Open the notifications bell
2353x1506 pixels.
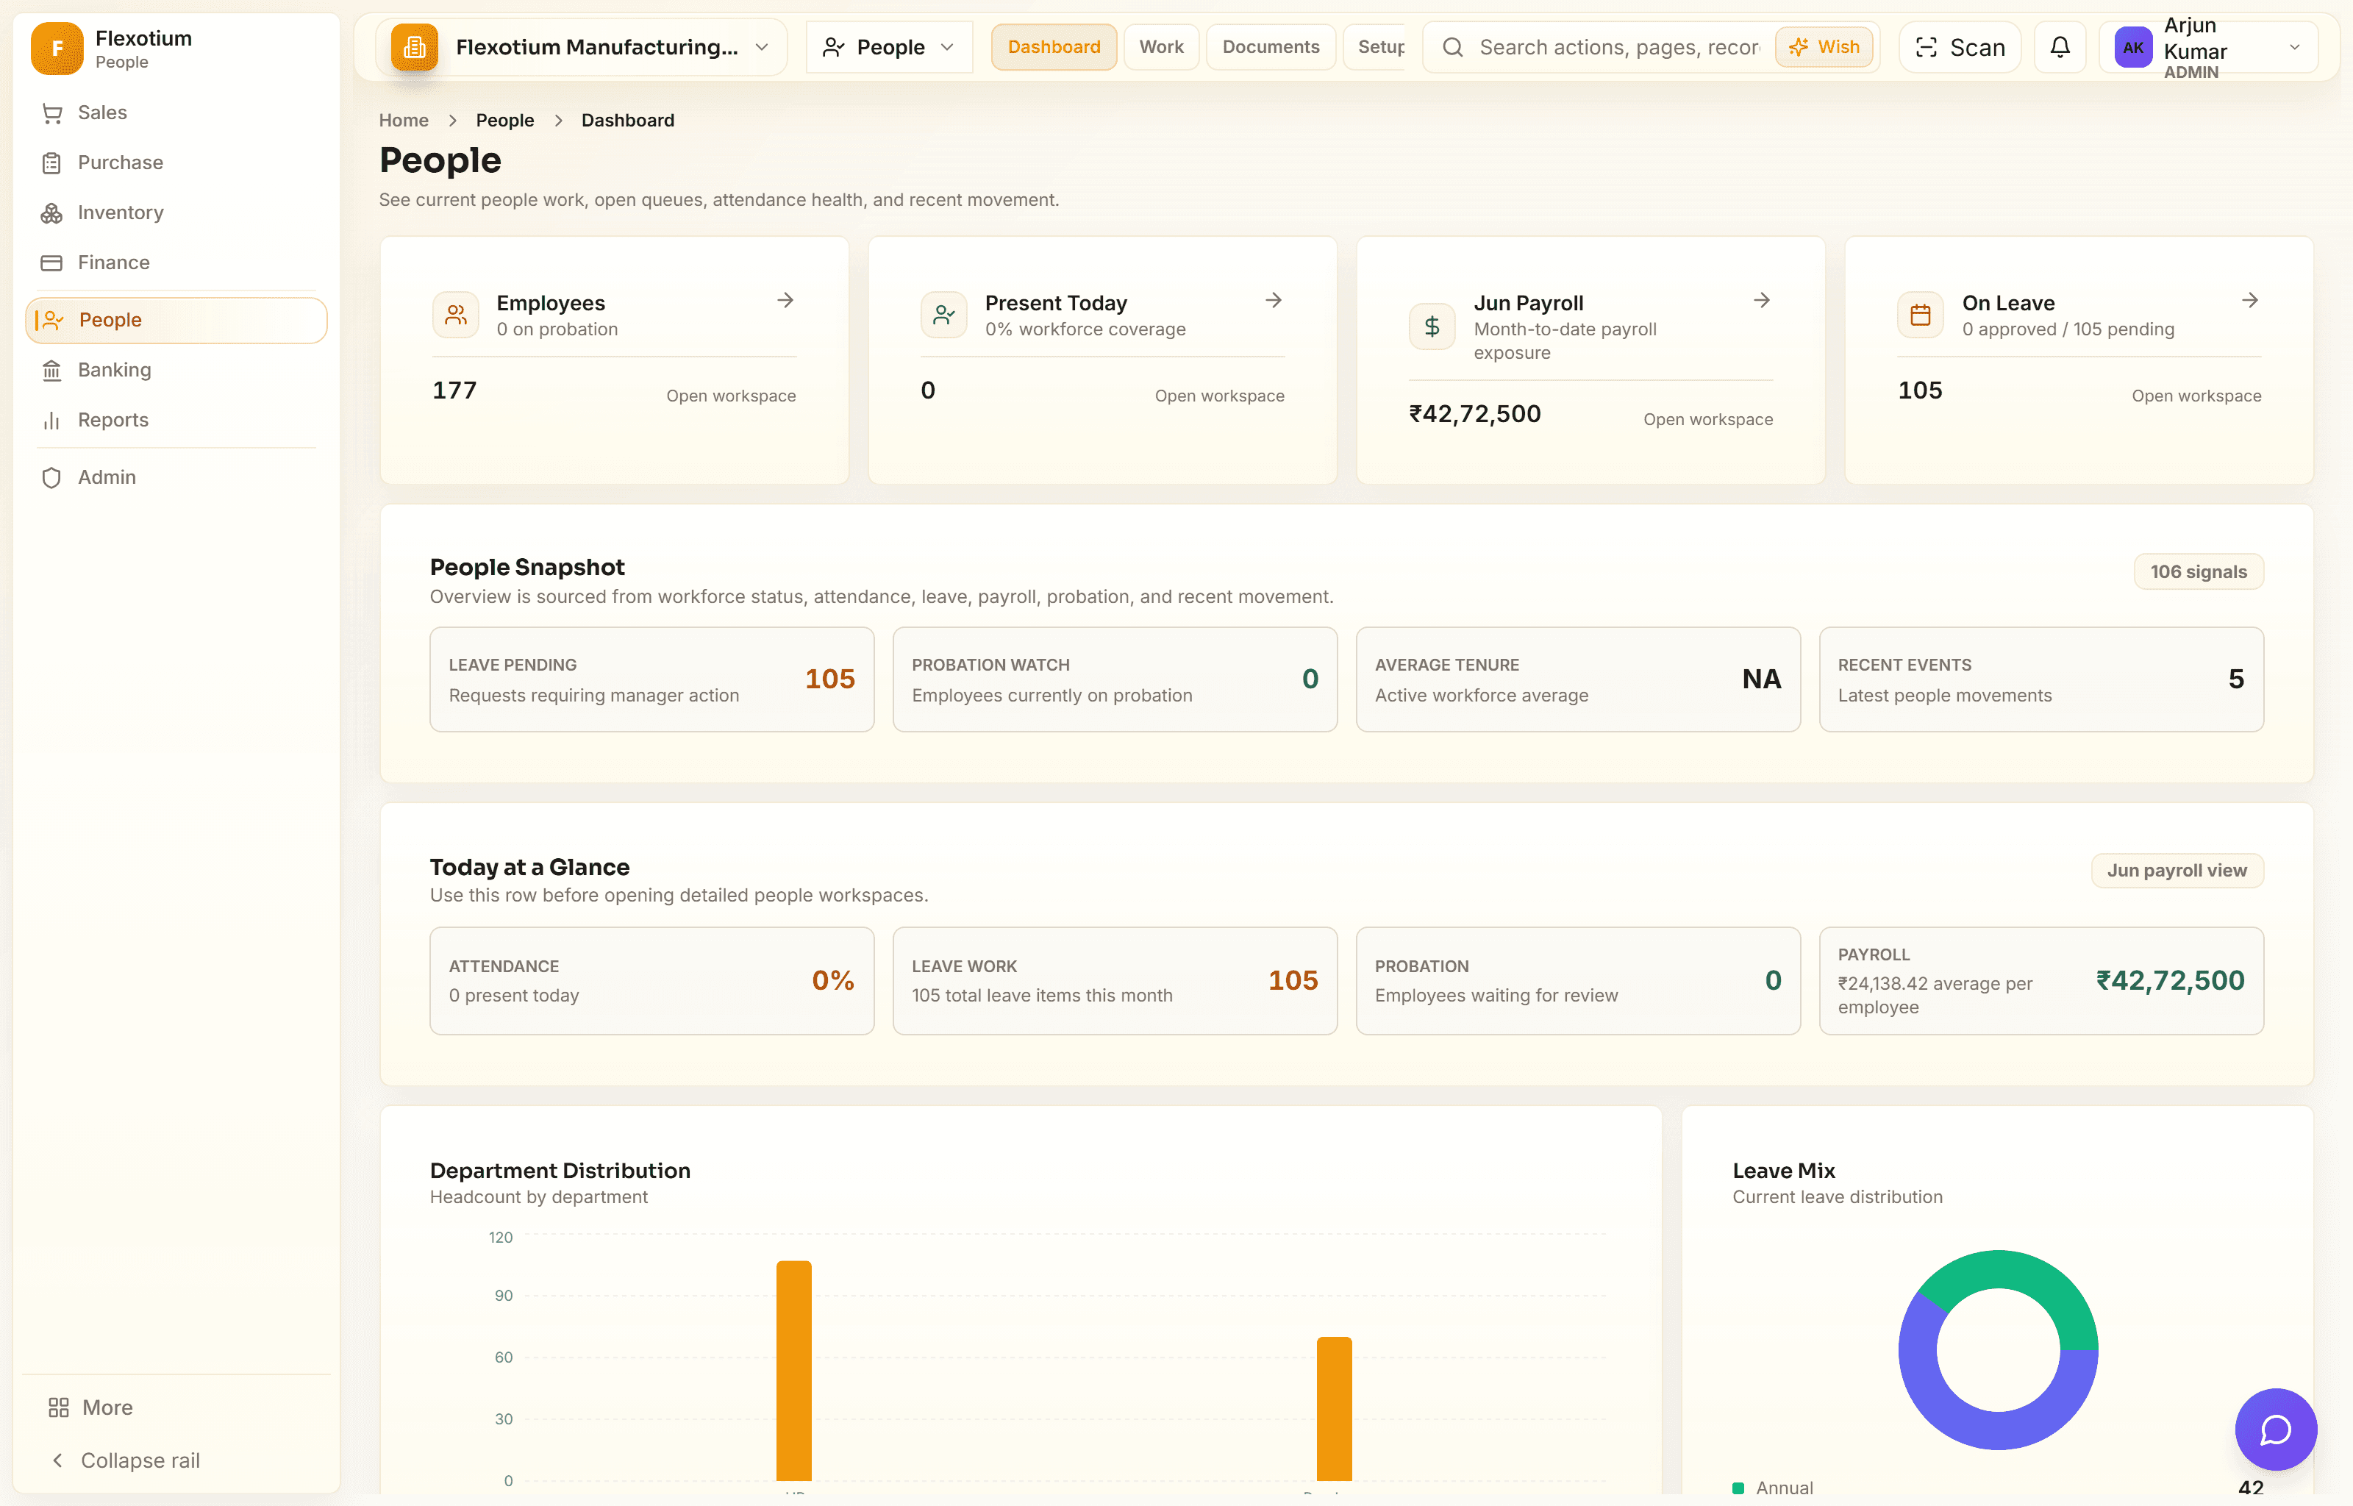coord(2060,47)
